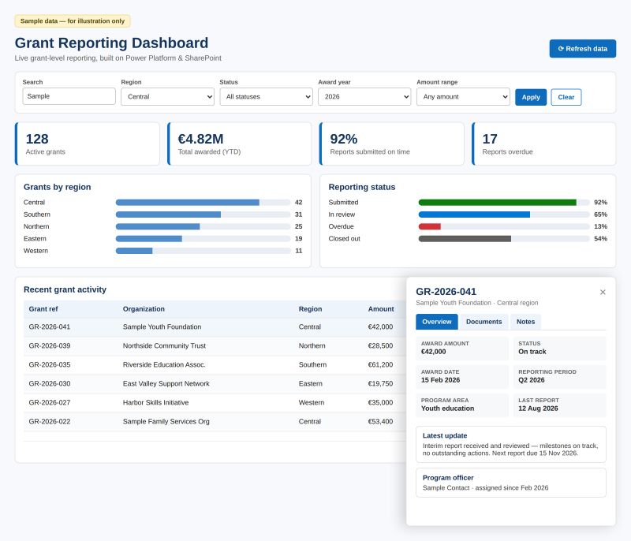631x541 pixels.
Task: Click the Reports overdue summary card
Action: pyautogui.click(x=543, y=144)
